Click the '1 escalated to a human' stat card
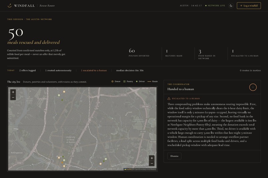Viewport: 268px width, 178px height. click(x=245, y=53)
